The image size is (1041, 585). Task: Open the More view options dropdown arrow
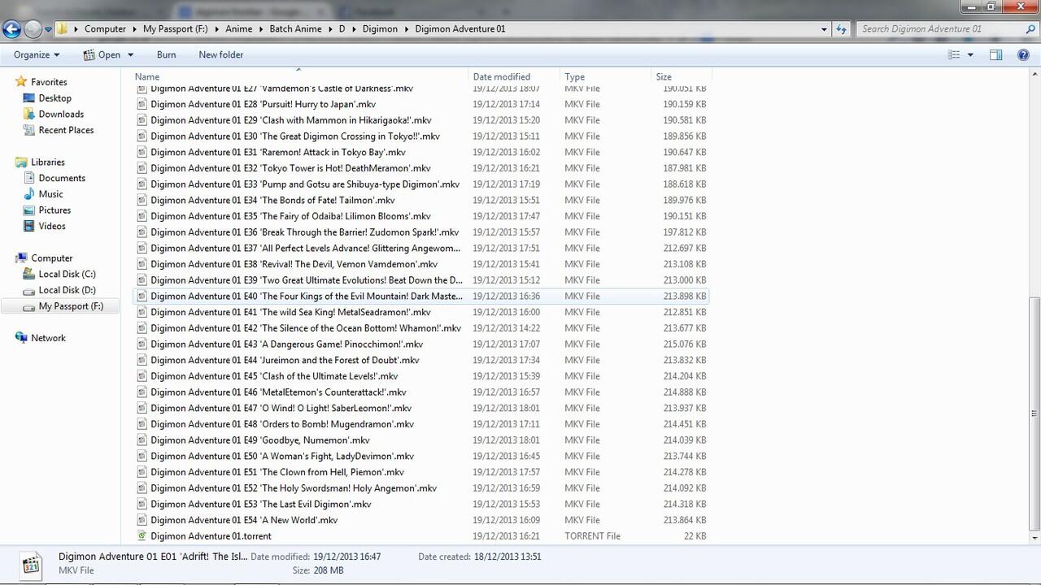(x=970, y=54)
